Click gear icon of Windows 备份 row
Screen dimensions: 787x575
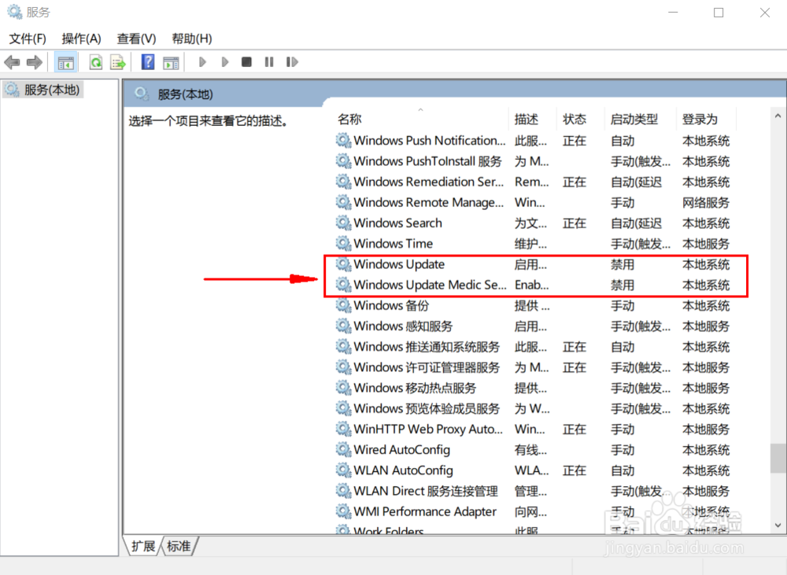343,305
